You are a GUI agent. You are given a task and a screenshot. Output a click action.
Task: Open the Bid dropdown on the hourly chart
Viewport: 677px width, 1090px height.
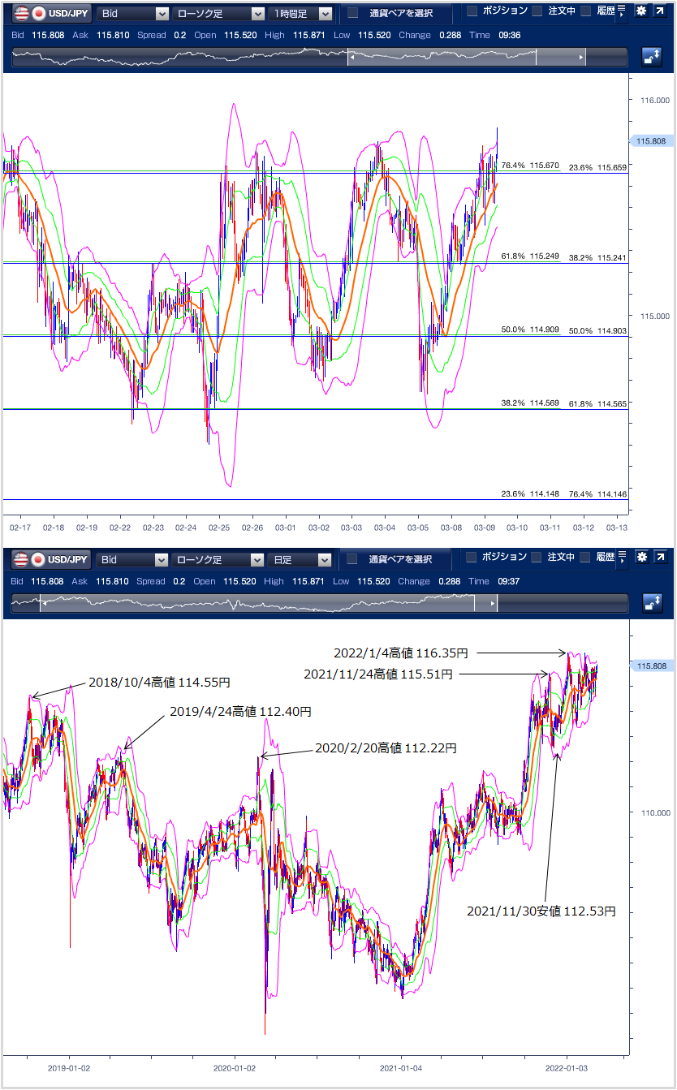click(x=133, y=13)
